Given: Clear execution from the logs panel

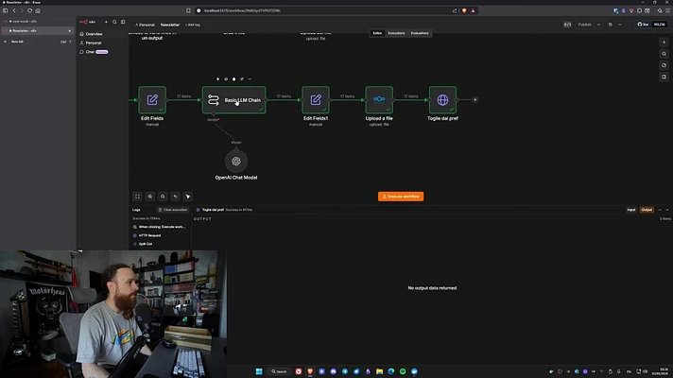Looking at the screenshot, I should tap(173, 210).
